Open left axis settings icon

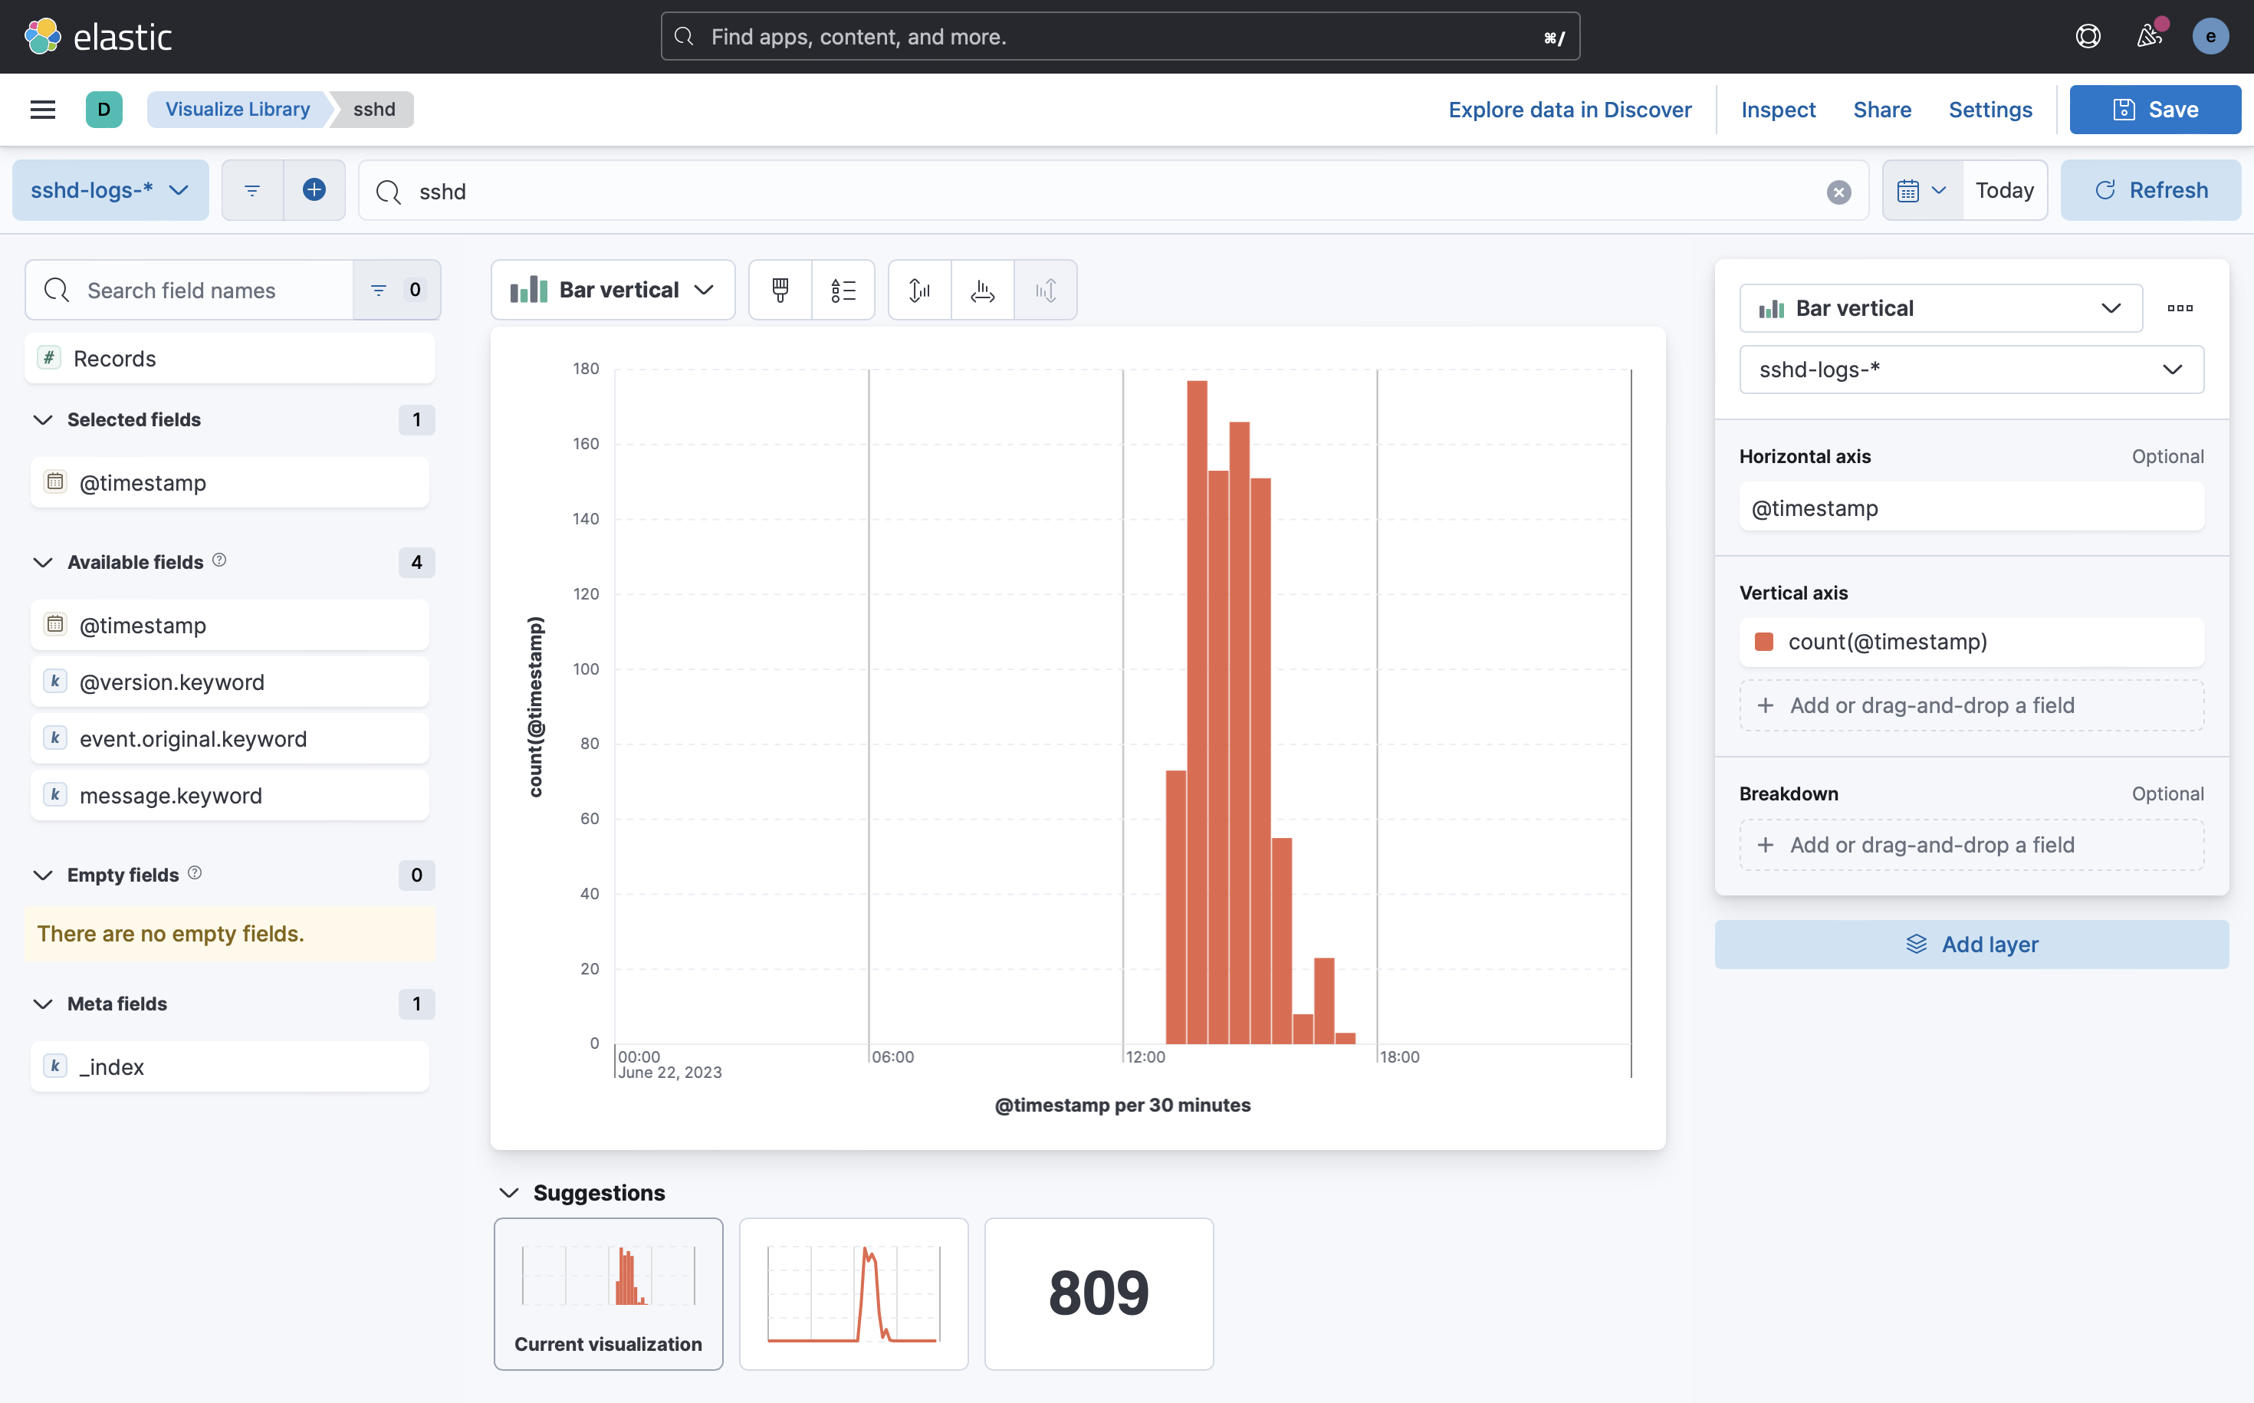click(x=919, y=291)
